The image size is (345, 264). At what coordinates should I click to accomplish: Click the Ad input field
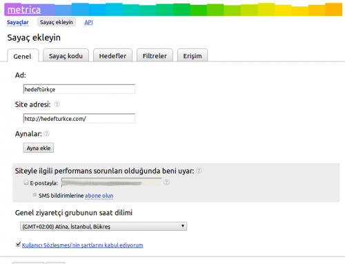coord(79,89)
